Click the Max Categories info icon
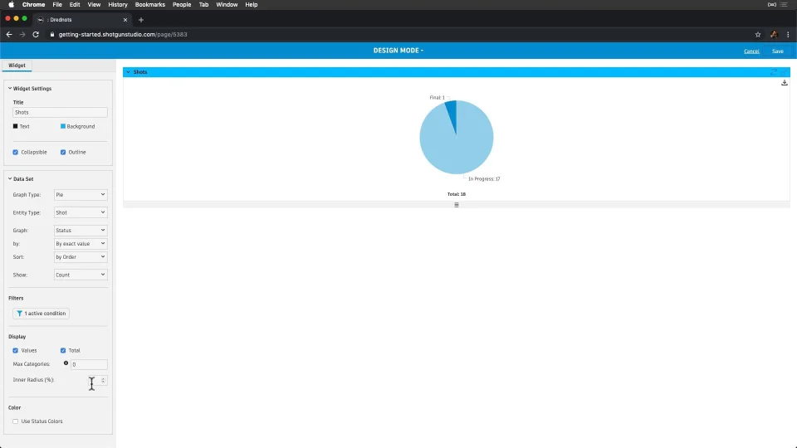 66,363
